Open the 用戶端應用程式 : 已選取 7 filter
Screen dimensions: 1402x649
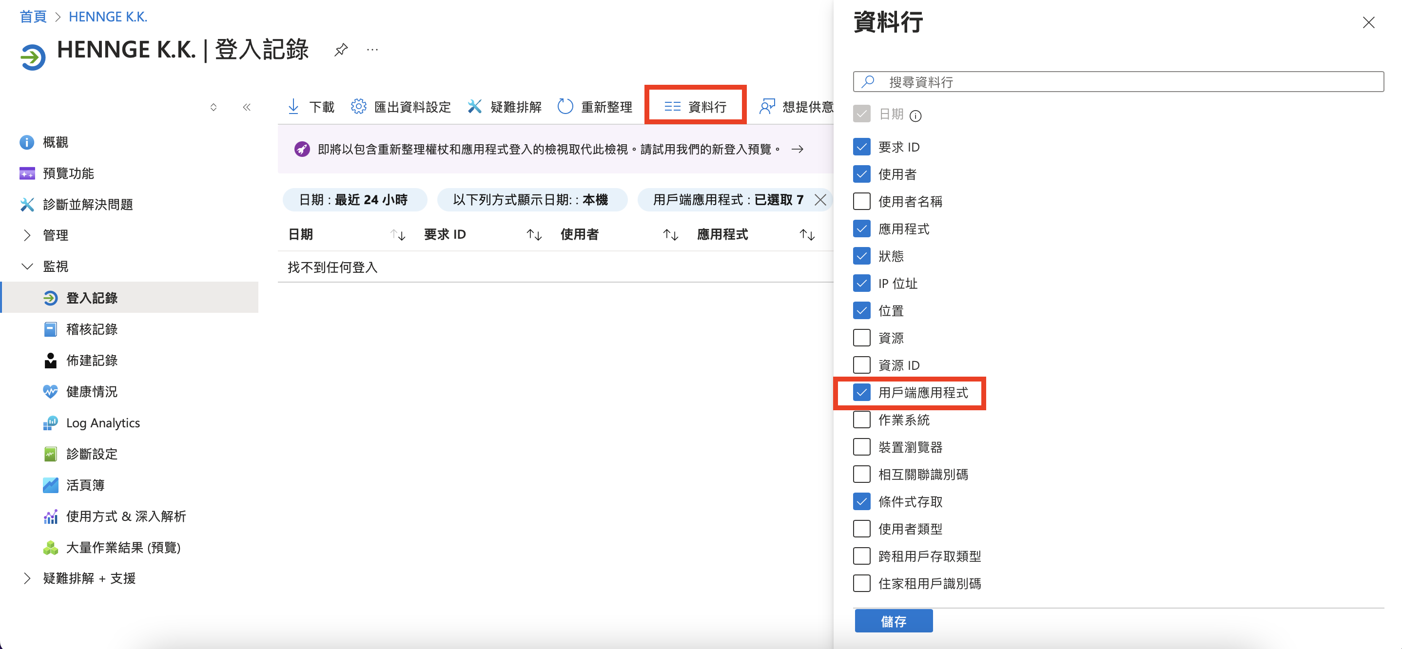[x=728, y=200]
